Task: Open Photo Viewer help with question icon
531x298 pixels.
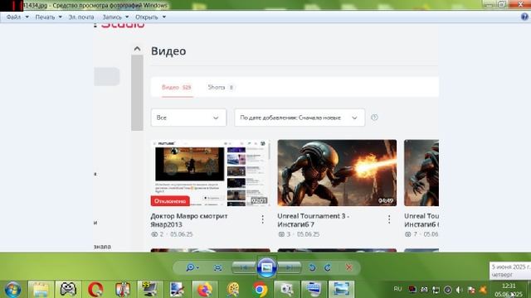Action: [x=524, y=17]
